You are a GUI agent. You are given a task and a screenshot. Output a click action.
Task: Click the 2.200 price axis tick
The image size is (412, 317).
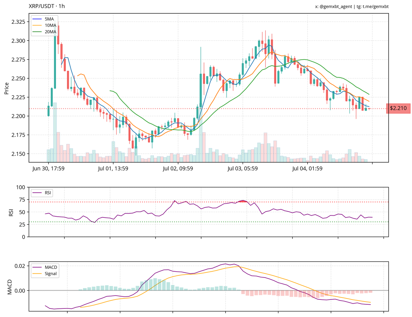pyautogui.click(x=19, y=116)
